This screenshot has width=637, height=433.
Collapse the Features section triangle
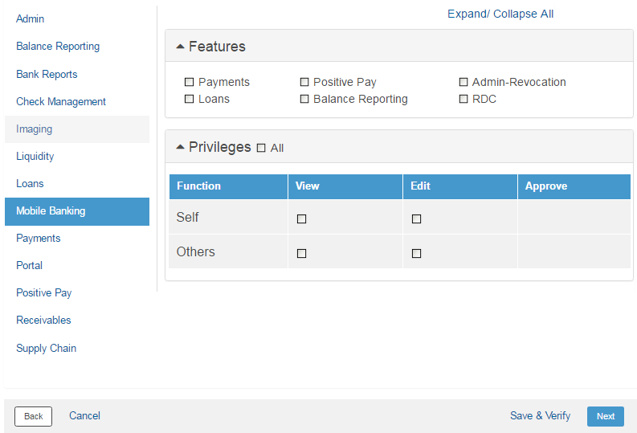coord(180,47)
